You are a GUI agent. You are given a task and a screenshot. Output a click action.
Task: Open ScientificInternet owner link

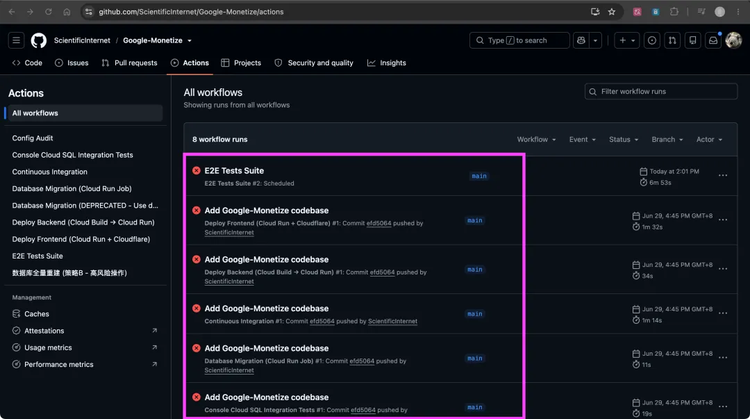pyautogui.click(x=82, y=41)
